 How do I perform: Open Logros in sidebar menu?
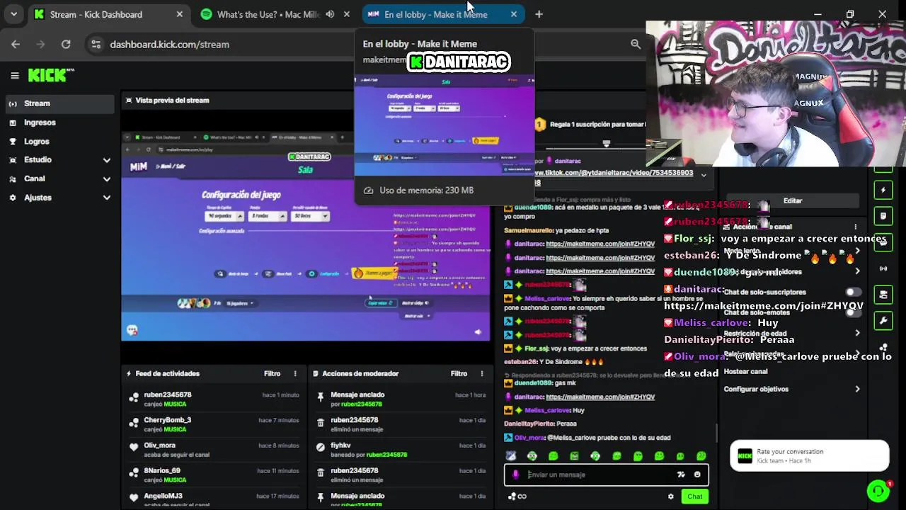pyautogui.click(x=59, y=142)
